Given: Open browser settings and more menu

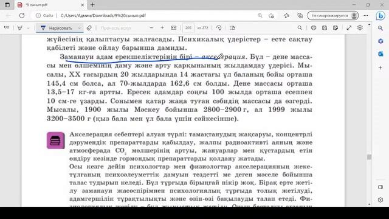Looking at the screenshot, I should coord(366,15).
